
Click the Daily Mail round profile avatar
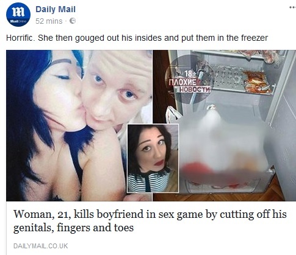click(18, 15)
